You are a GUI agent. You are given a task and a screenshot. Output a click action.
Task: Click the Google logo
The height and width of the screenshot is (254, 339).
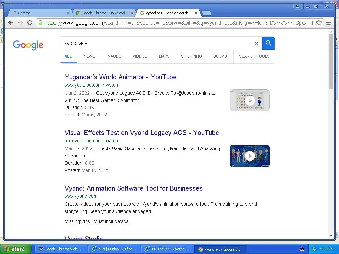[x=28, y=45]
